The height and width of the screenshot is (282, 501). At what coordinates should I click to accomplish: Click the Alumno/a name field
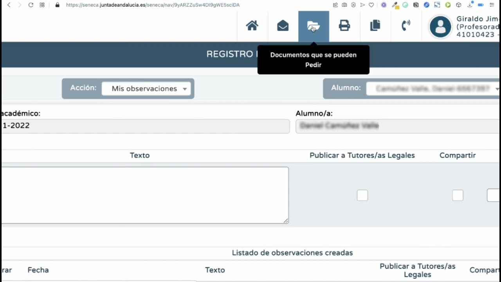[398, 126]
